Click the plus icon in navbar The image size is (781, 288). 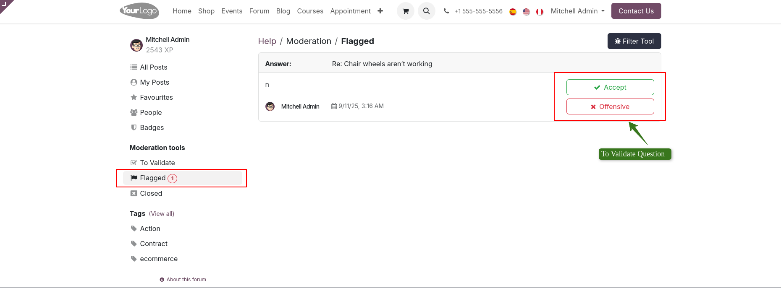coord(380,11)
